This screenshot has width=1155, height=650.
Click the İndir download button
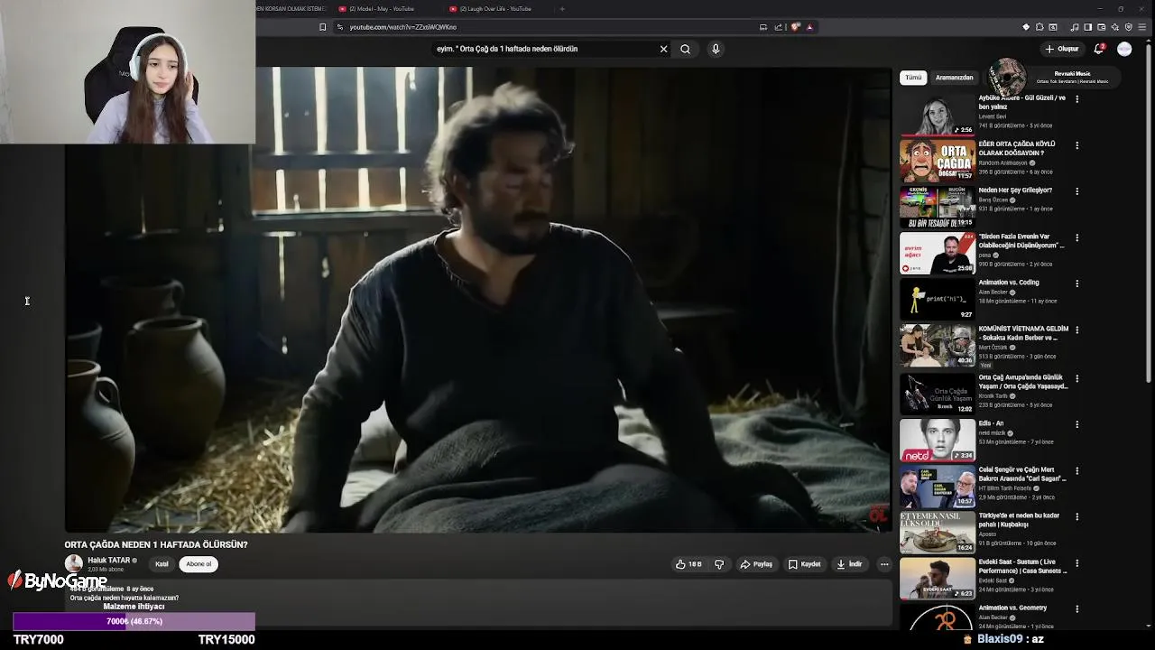tap(849, 564)
